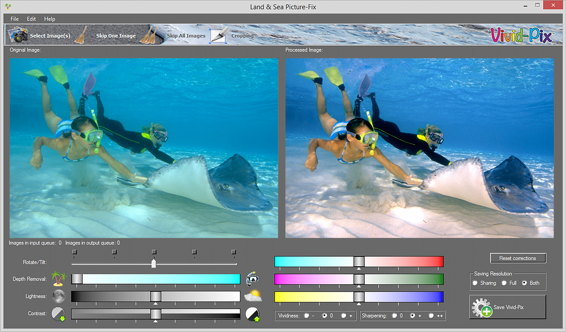Click the Cropping tool icon

219,35
